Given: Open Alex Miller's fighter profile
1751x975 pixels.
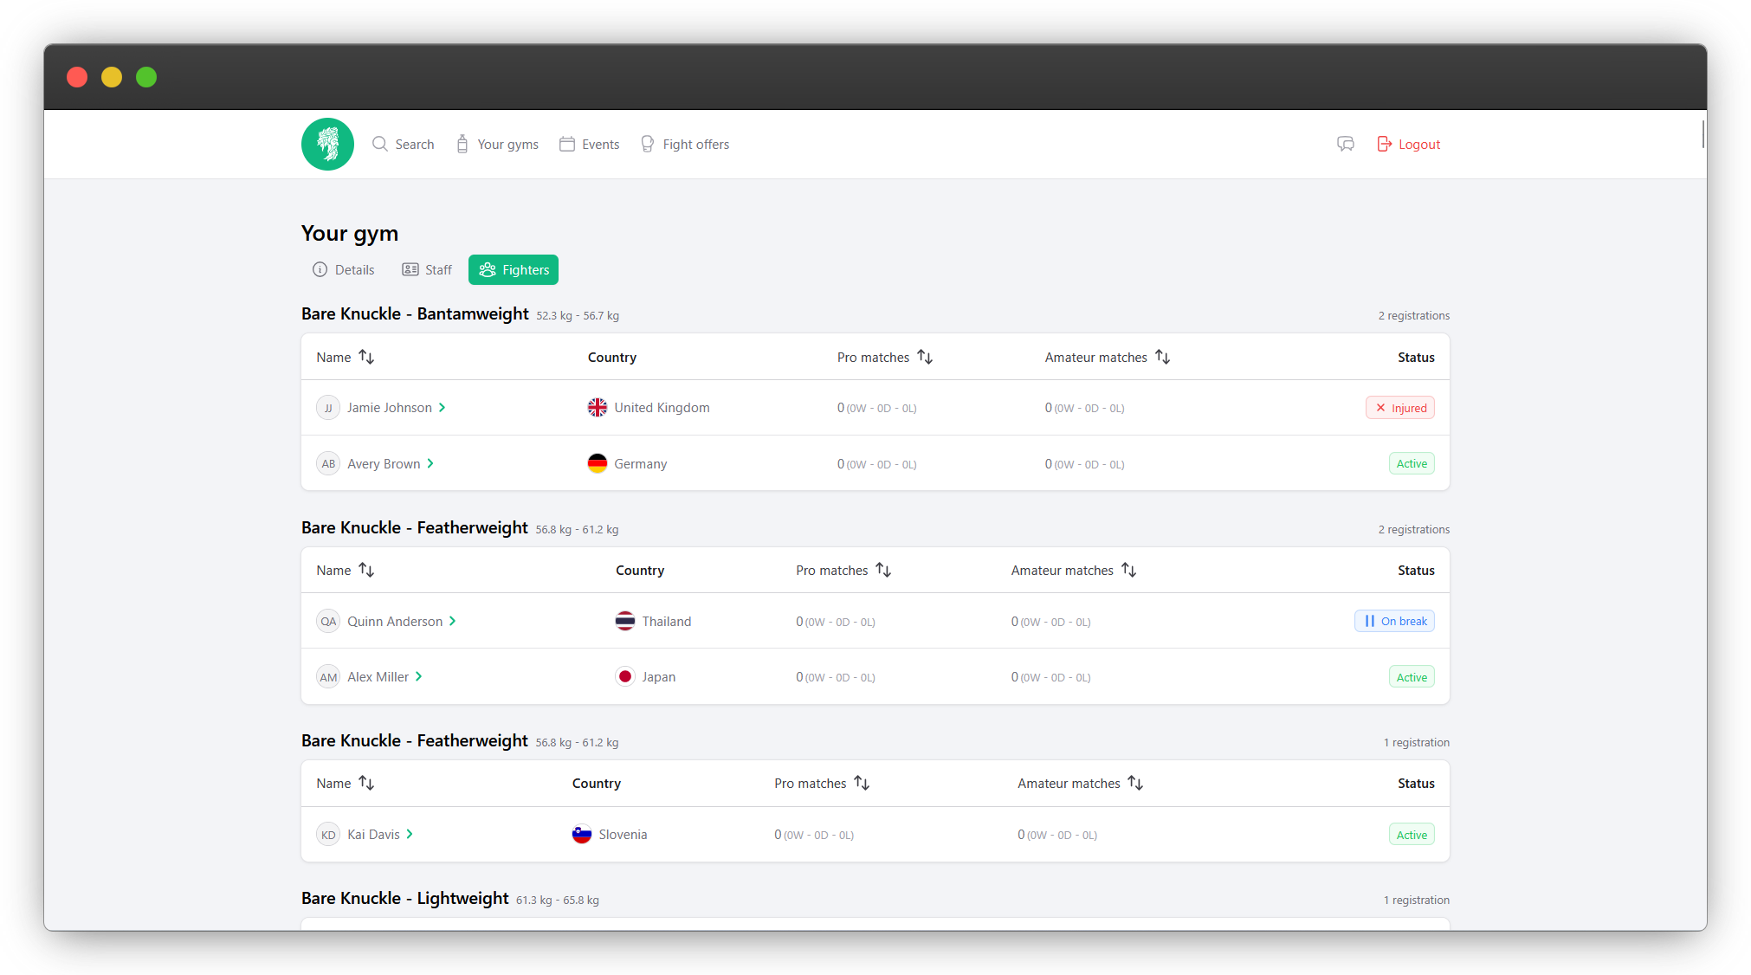Looking at the screenshot, I should pos(384,677).
